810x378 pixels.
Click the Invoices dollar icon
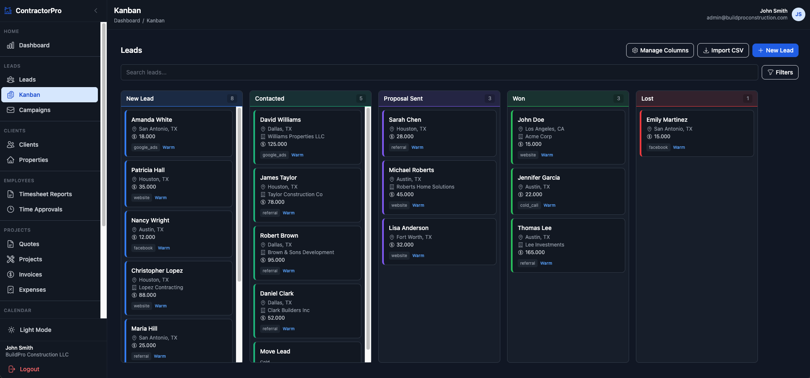(x=11, y=274)
